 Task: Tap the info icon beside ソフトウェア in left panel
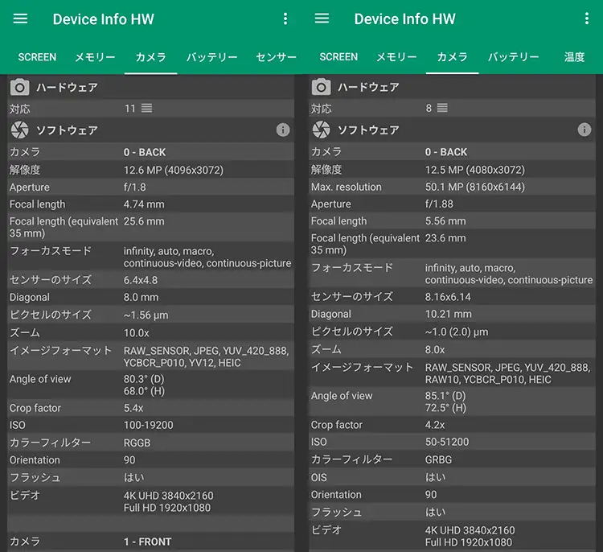point(283,130)
